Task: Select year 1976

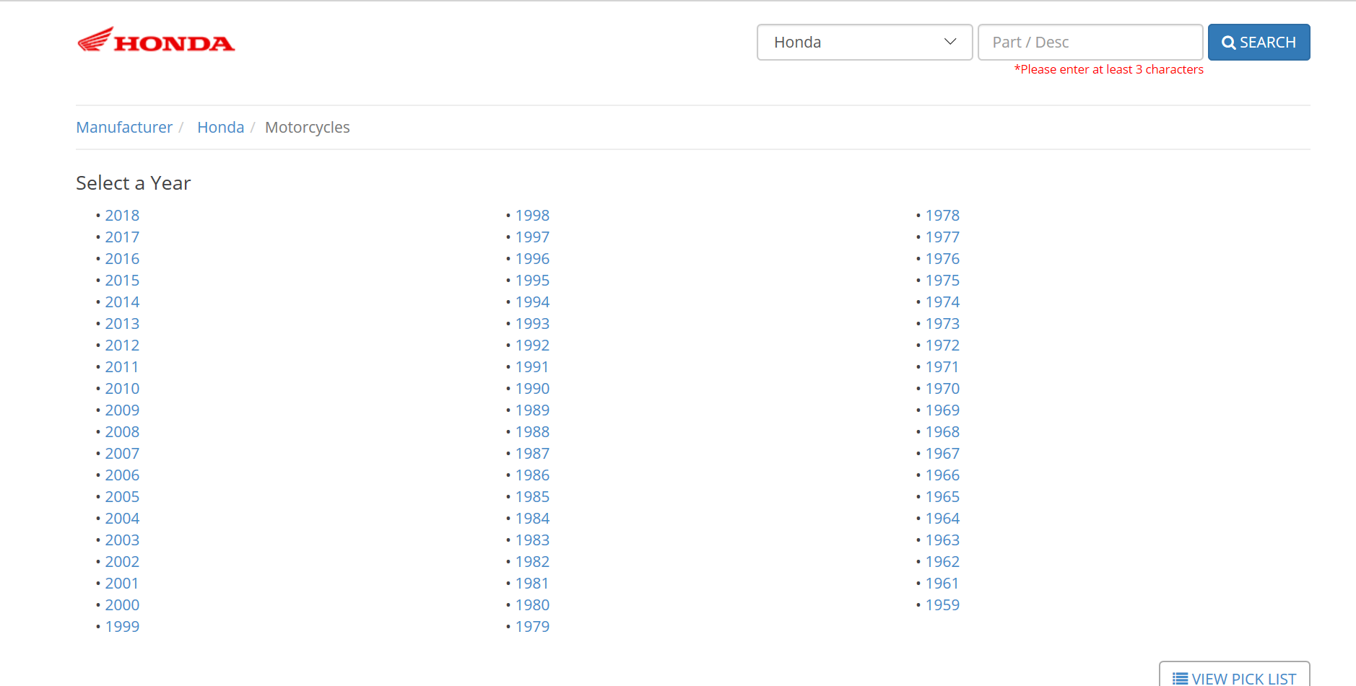Action: pos(942,259)
